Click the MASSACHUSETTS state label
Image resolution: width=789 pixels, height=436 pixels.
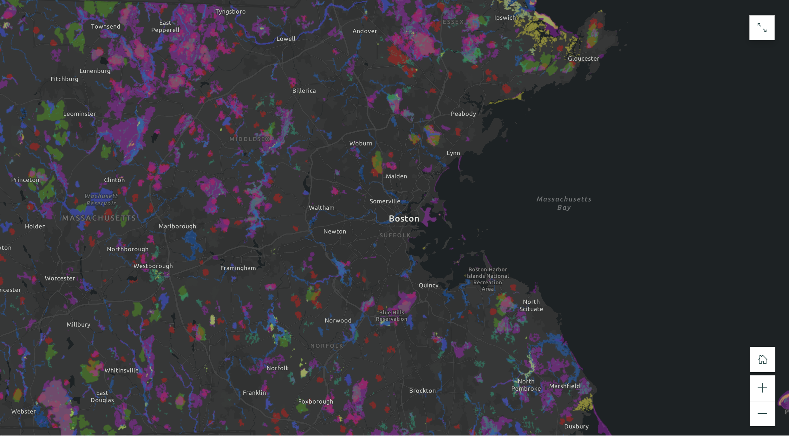coord(99,218)
